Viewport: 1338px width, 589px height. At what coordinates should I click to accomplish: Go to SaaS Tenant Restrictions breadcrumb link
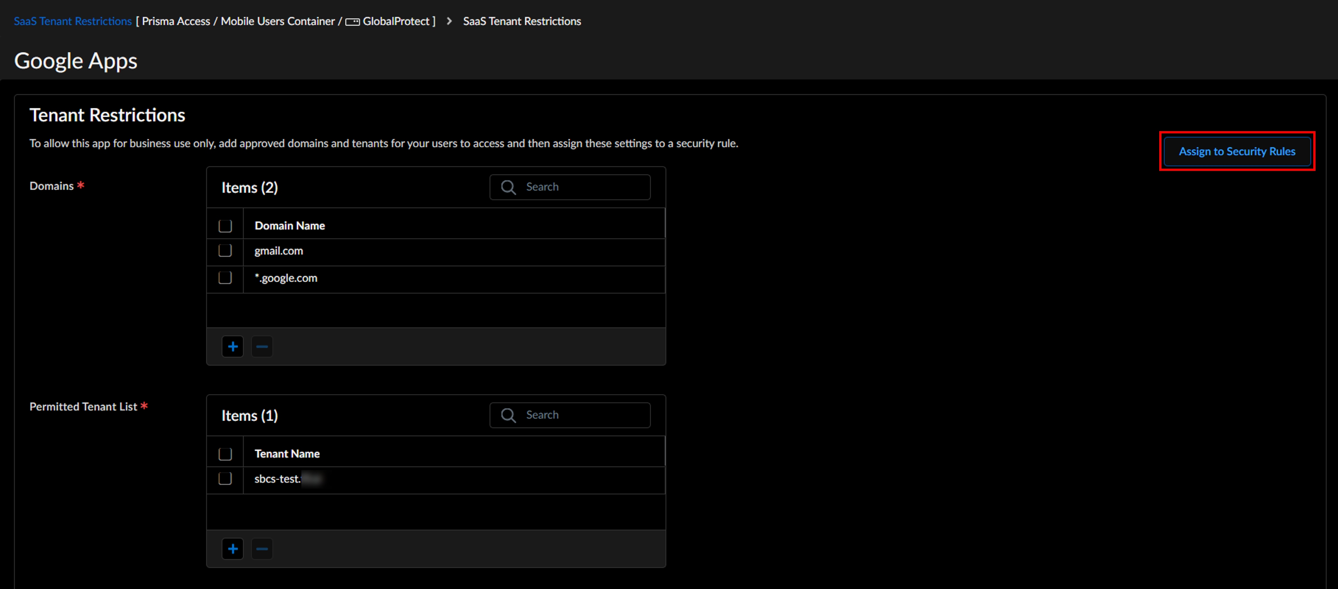pyautogui.click(x=73, y=21)
